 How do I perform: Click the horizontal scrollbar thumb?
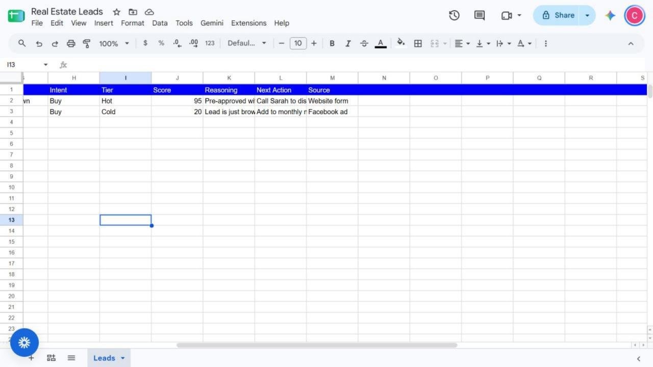coord(317,345)
